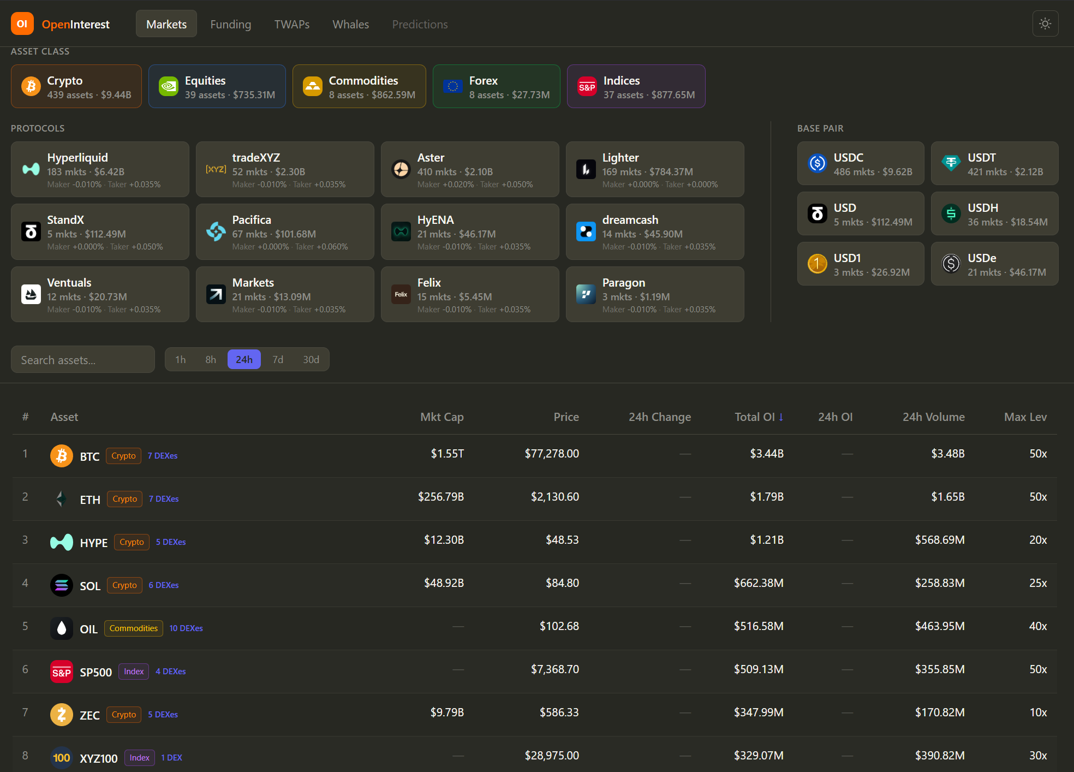Screen dimensions: 1074x772
Task: Click the Markets protocol arrow logo
Action: [x=216, y=294]
